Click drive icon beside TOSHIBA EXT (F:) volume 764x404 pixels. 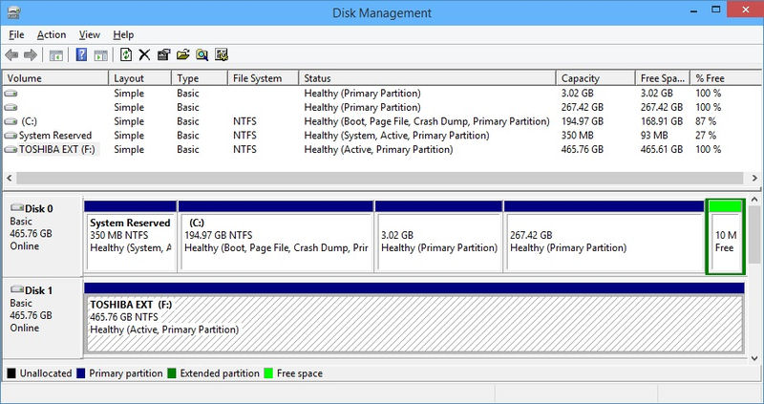11,150
